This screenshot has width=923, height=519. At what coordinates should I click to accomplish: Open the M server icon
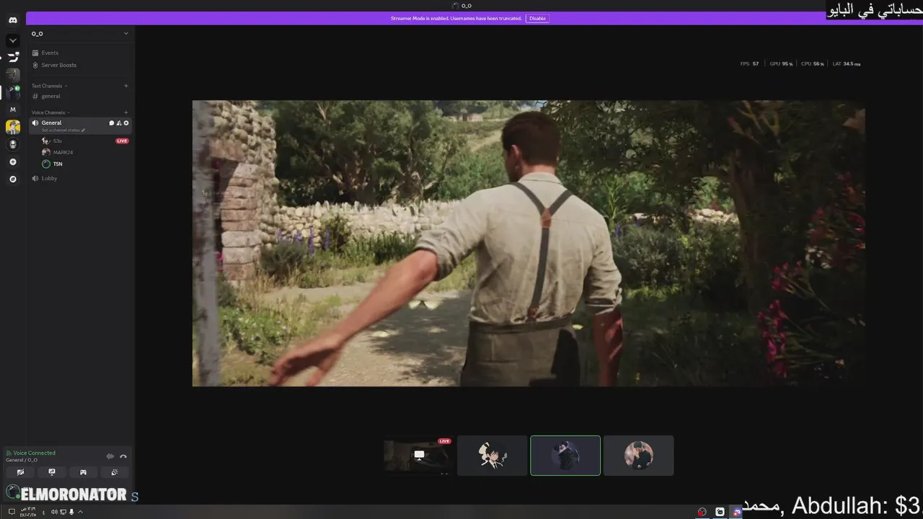13,110
